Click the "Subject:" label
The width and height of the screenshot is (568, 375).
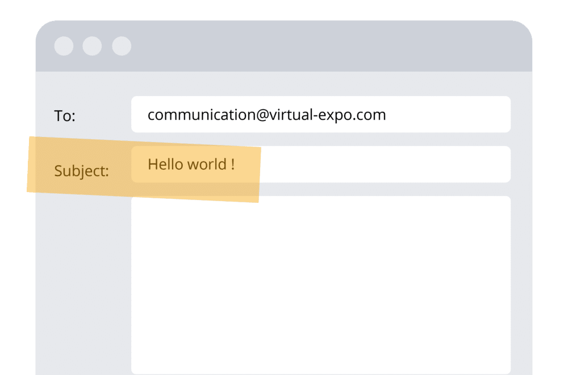(81, 170)
